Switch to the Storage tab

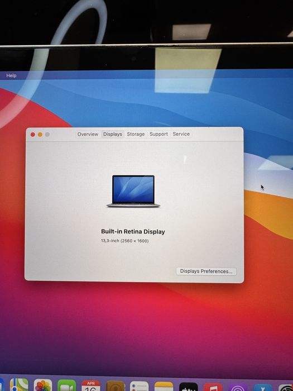136,134
